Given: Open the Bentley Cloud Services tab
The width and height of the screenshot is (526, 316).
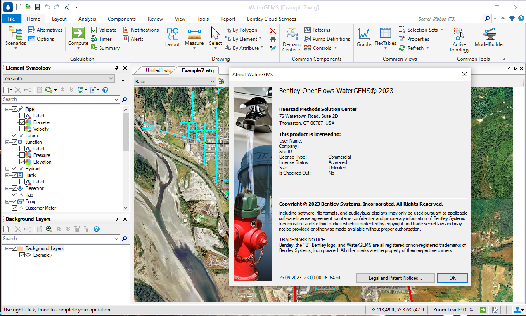Looking at the screenshot, I should tap(271, 19).
